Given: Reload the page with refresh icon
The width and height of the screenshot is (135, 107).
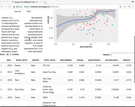Looking at the screenshot, I should [10, 7].
